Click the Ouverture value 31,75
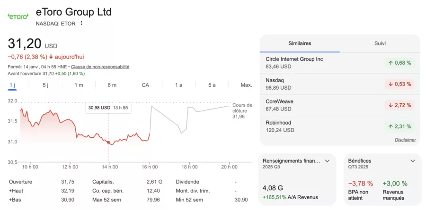The height and width of the screenshot is (210, 426). [67, 182]
